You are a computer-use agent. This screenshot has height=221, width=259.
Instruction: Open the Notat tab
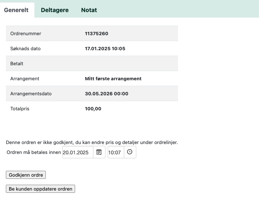click(x=89, y=10)
